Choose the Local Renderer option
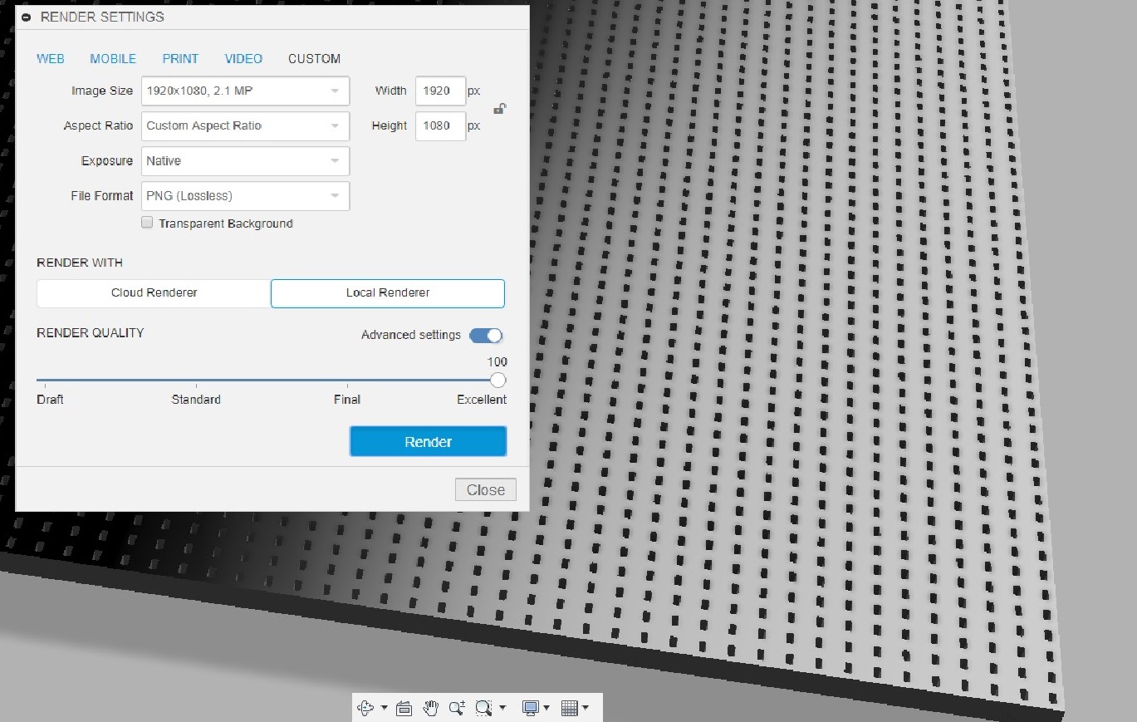Image resolution: width=1137 pixels, height=722 pixels. tap(388, 293)
